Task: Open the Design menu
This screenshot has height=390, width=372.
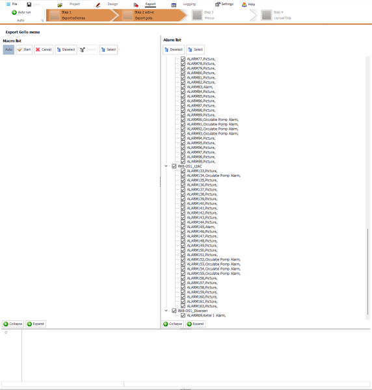Action: coord(113,4)
